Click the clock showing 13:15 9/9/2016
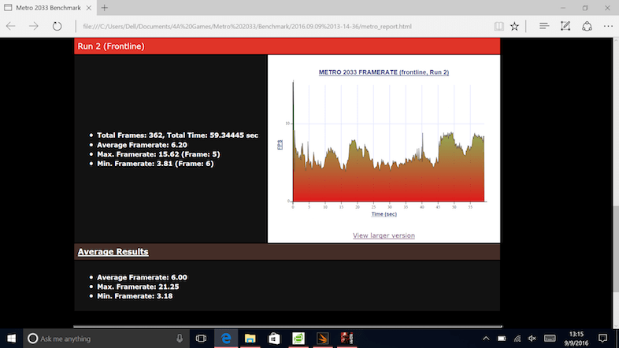This screenshot has height=348, width=619. pos(576,339)
